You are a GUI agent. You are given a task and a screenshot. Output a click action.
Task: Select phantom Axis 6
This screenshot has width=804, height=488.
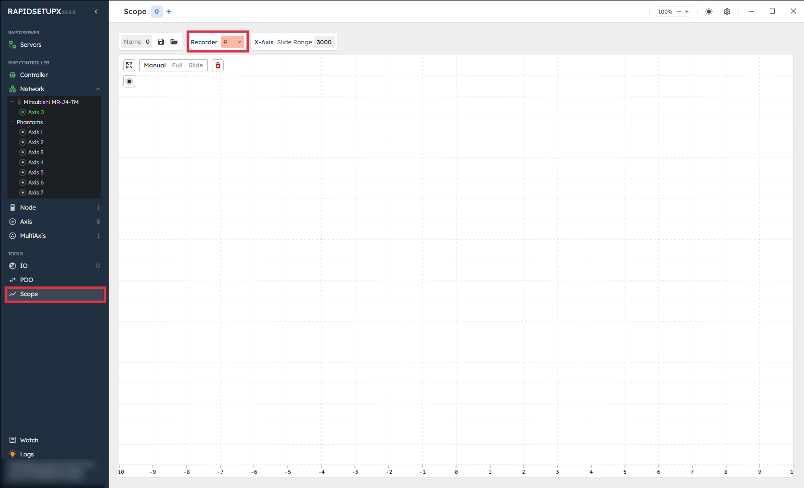(36, 182)
